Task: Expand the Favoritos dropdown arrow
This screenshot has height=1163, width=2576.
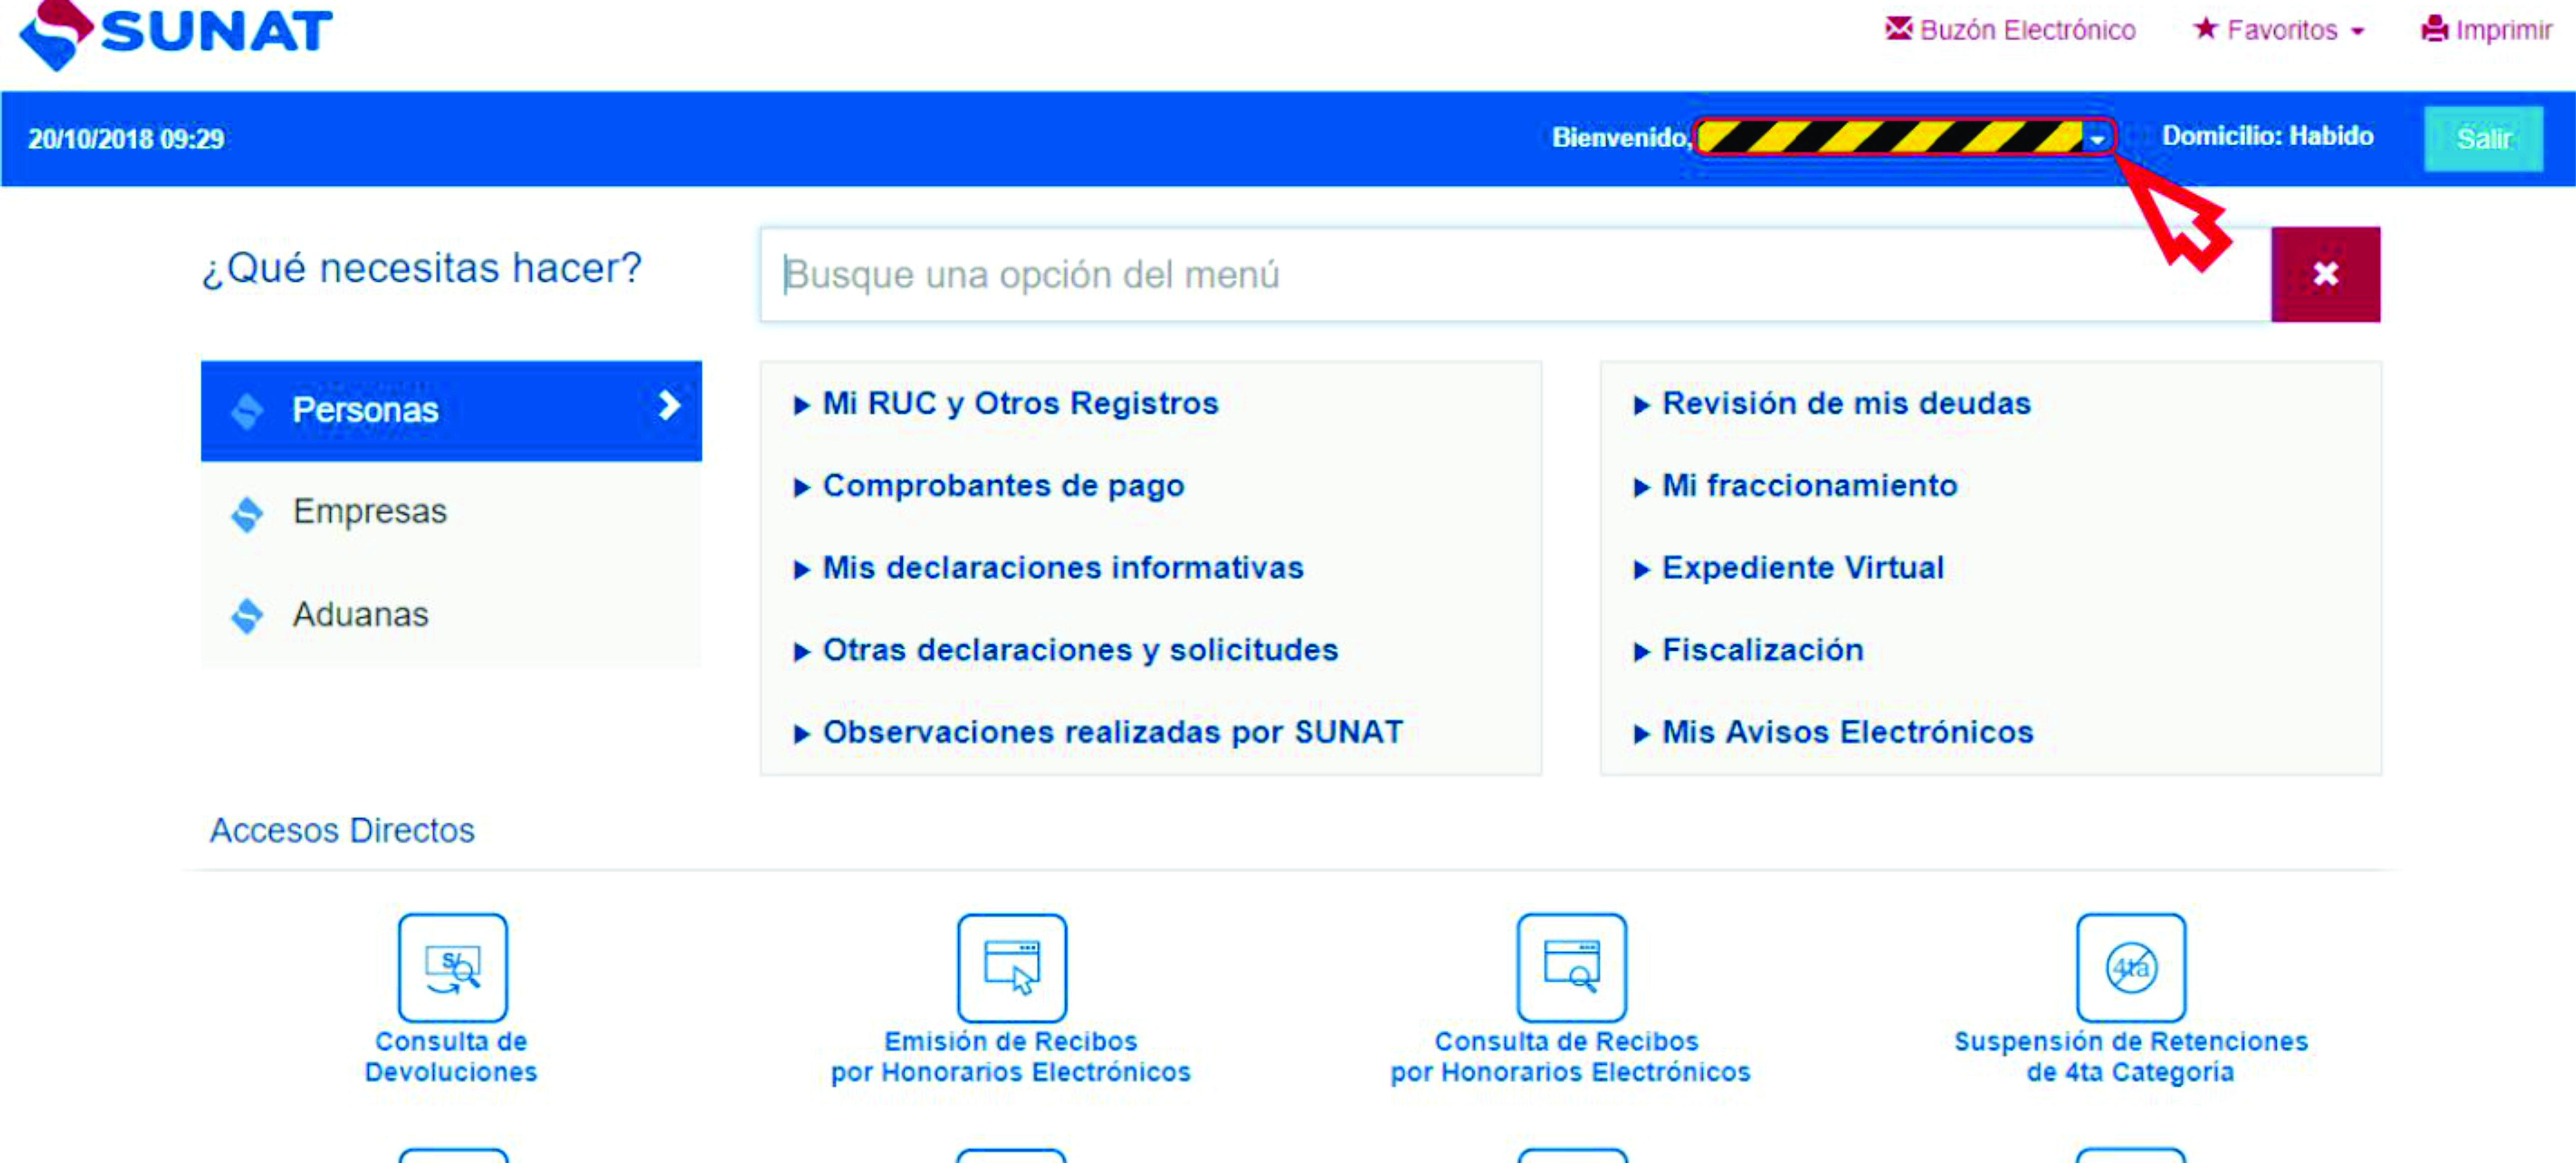Action: coord(2357,32)
